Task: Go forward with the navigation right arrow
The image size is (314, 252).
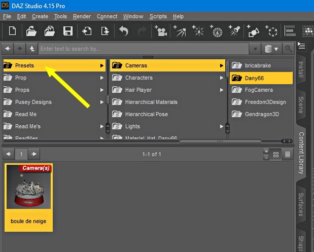Action: (20, 49)
